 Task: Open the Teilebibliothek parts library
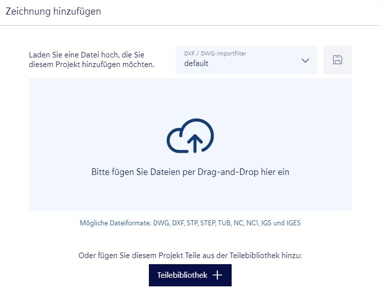[190, 275]
